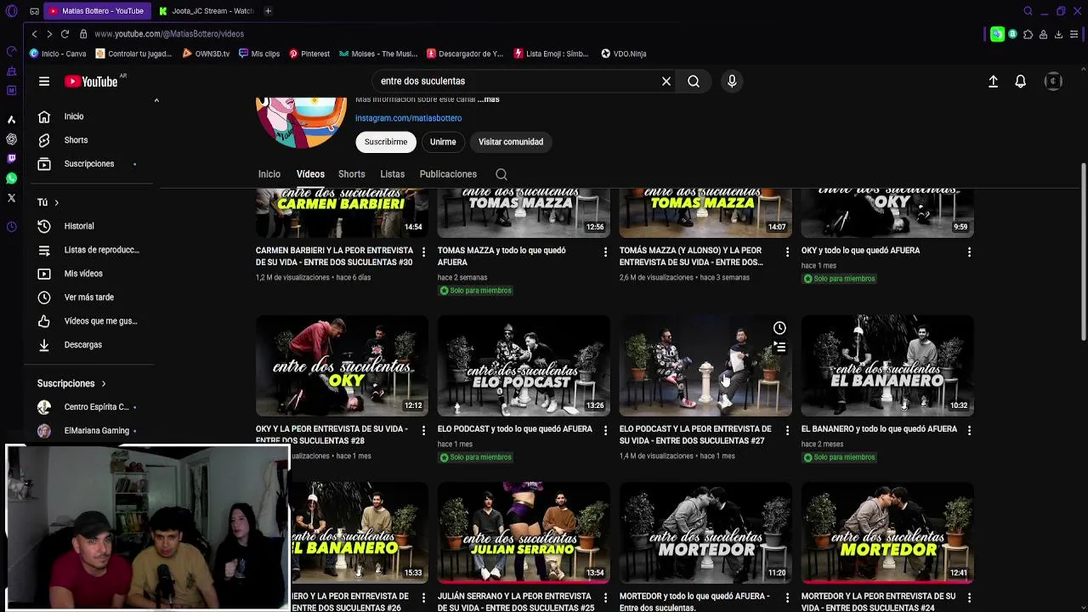
Task: Open the green translate extension icon
Action: click(x=997, y=34)
